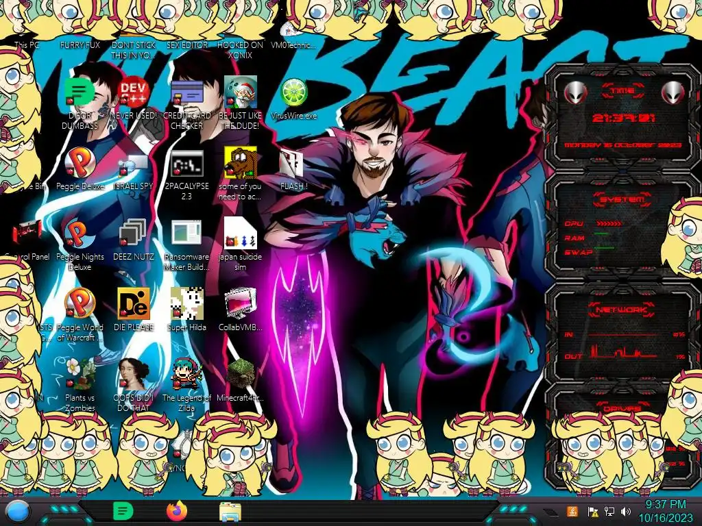Select the Control Panel desktop icon
This screenshot has width=702, height=526.
[27, 233]
